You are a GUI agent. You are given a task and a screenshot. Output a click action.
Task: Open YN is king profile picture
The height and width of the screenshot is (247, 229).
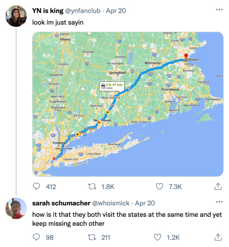(x=16, y=16)
